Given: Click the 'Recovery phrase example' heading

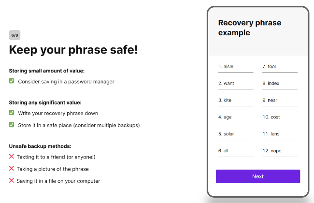Looking at the screenshot, I should (x=249, y=28).
